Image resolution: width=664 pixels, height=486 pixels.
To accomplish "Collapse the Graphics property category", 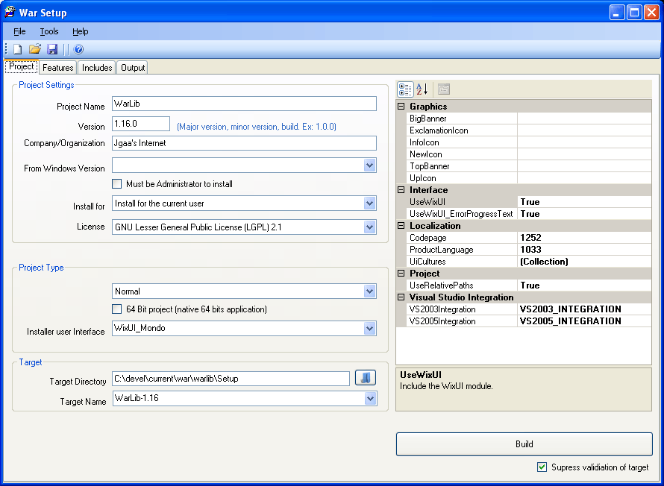I will [401, 107].
